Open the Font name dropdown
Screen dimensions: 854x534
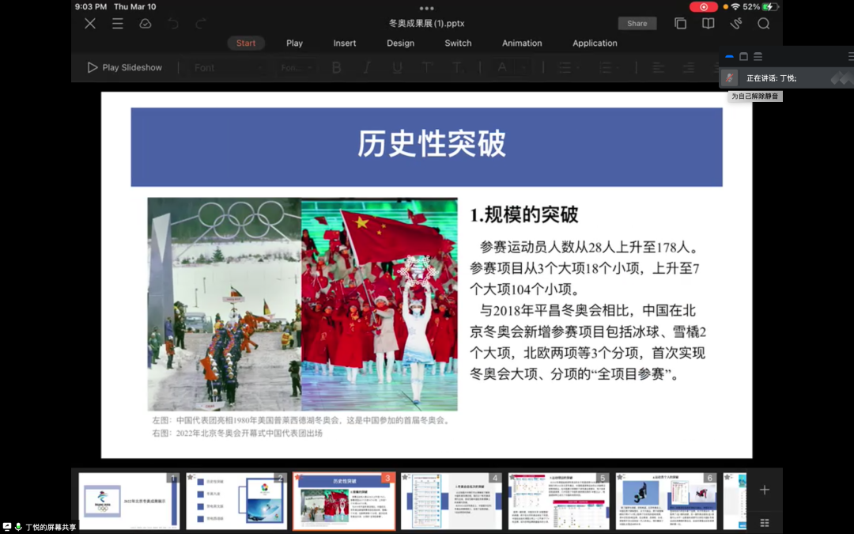[x=229, y=68]
